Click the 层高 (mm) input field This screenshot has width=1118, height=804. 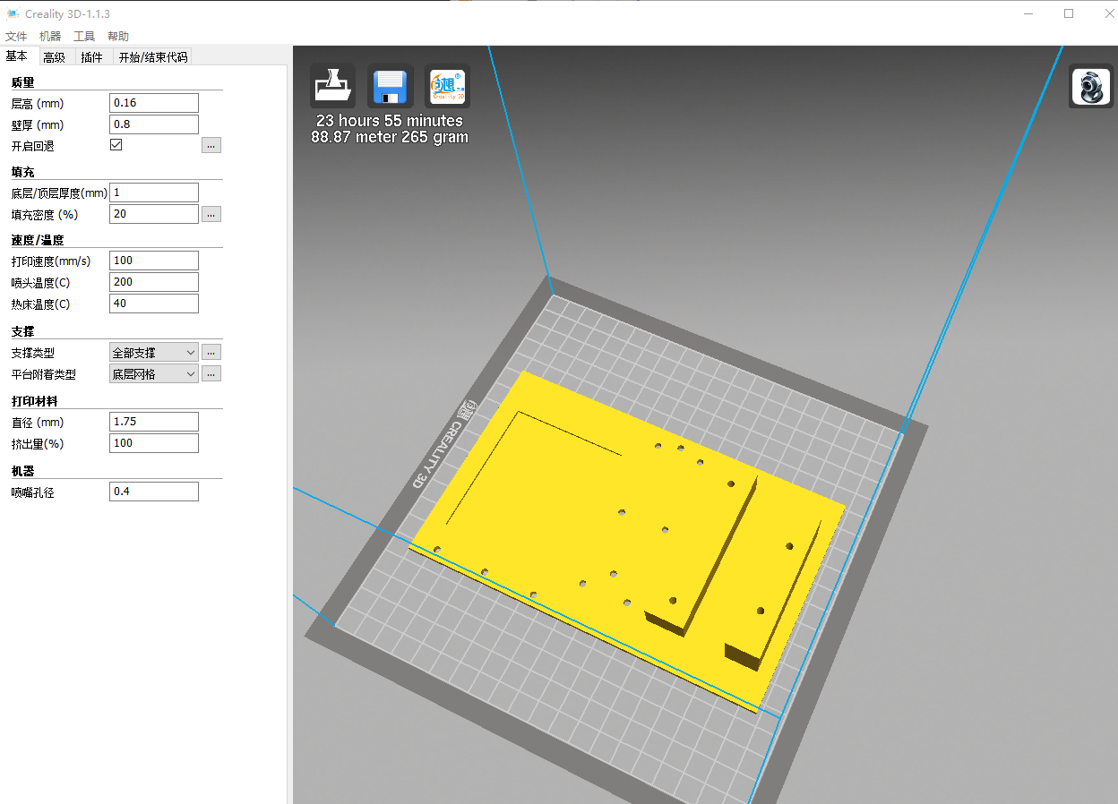pos(154,103)
